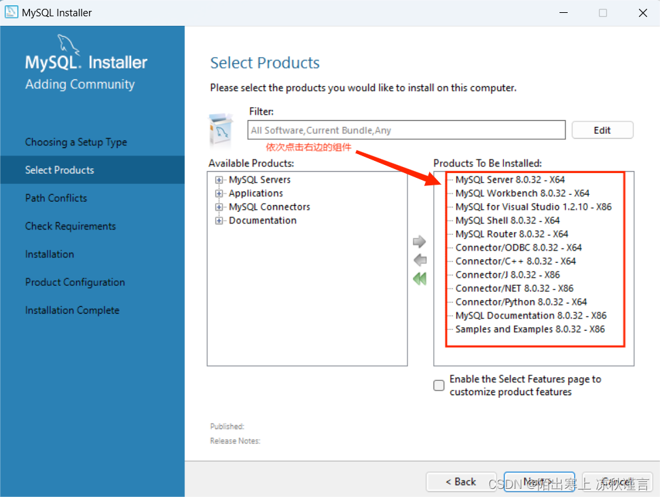
Task: Select Connector/ODBC 8.0.32 - X64
Action: pyautogui.click(x=519, y=247)
